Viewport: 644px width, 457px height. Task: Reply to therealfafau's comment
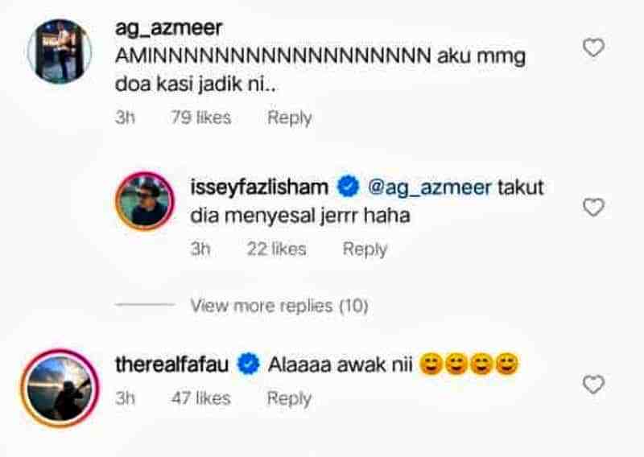tap(289, 399)
